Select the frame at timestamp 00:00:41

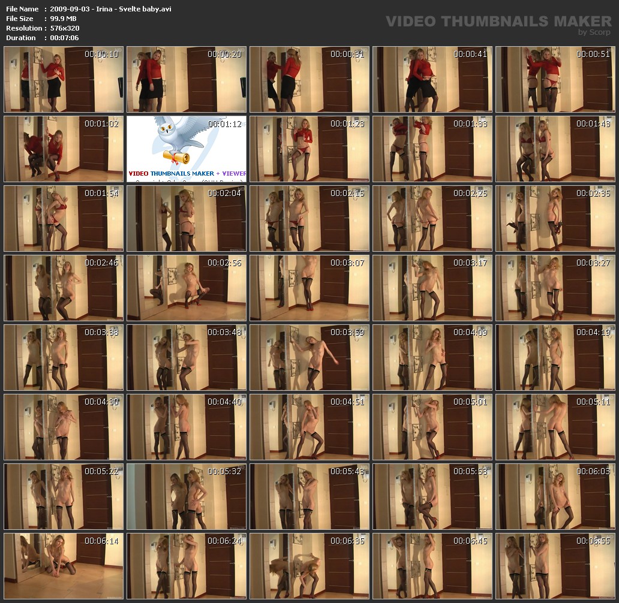tap(432, 79)
